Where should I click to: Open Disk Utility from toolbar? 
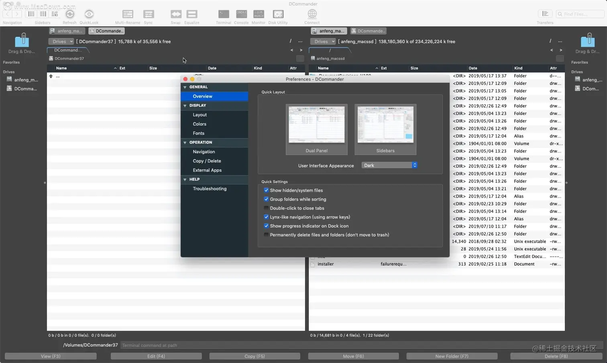point(278,14)
